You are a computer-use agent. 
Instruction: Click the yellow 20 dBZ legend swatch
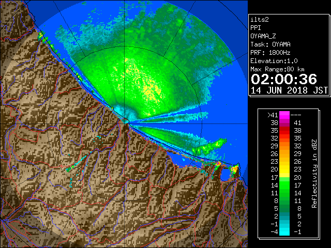(x=284, y=169)
